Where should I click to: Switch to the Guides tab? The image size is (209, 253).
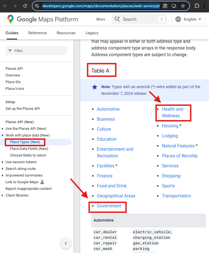[12, 33]
